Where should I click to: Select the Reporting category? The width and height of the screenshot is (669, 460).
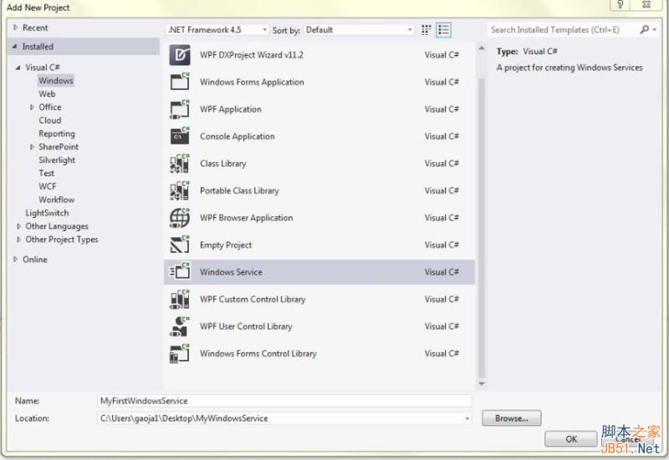(57, 134)
